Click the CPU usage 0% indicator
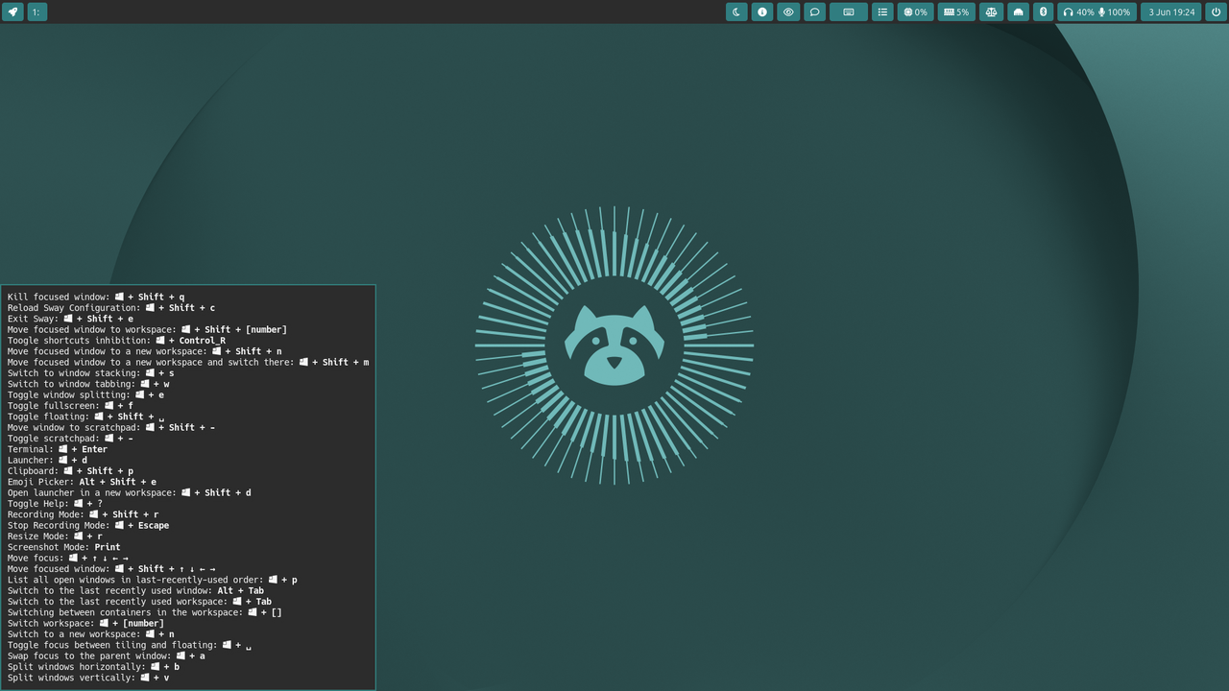This screenshot has height=691, width=1229. (915, 12)
